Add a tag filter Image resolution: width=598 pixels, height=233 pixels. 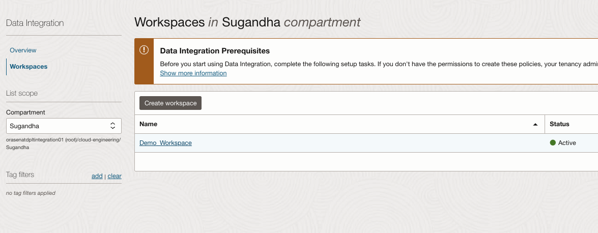click(97, 176)
